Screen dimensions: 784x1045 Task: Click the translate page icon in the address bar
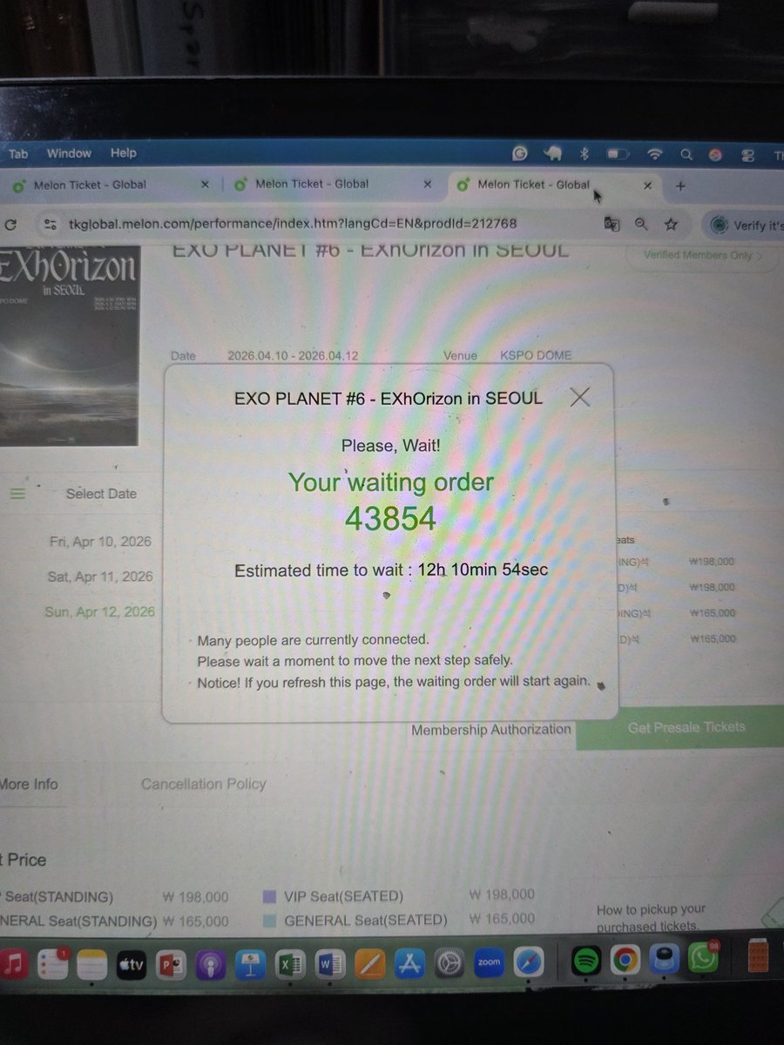coord(612,224)
